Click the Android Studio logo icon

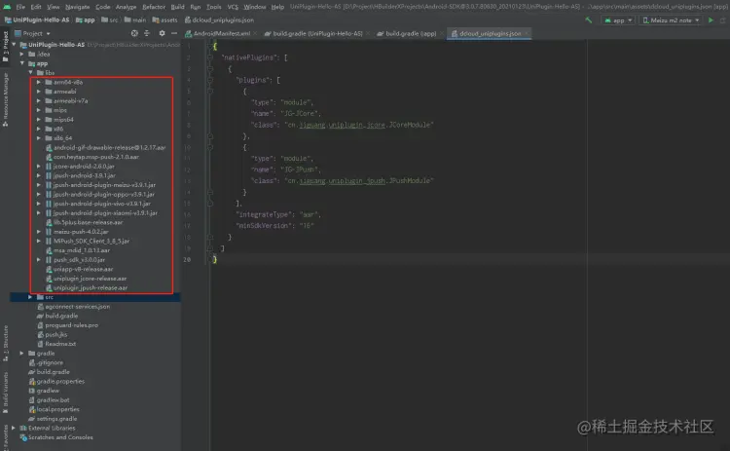pos(7,7)
